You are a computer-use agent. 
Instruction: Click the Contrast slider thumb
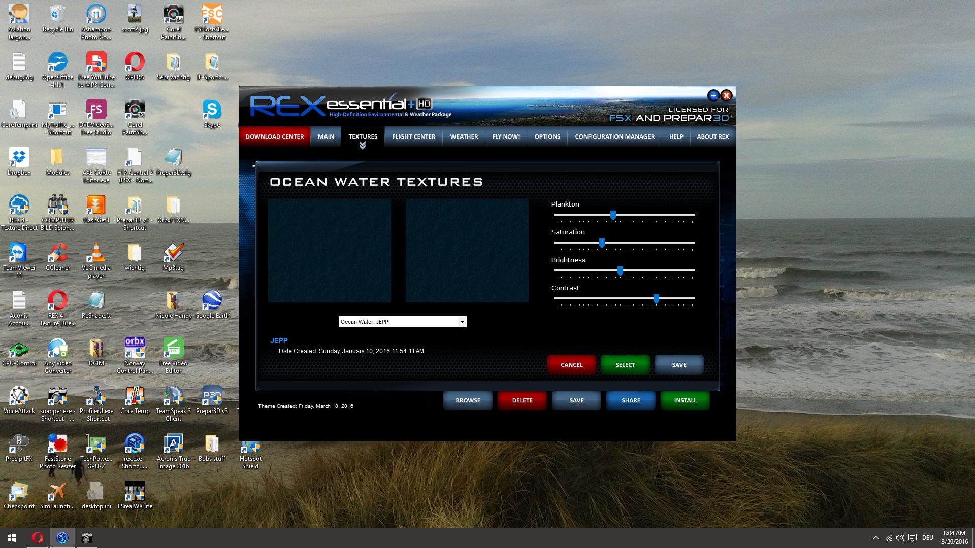pos(657,299)
